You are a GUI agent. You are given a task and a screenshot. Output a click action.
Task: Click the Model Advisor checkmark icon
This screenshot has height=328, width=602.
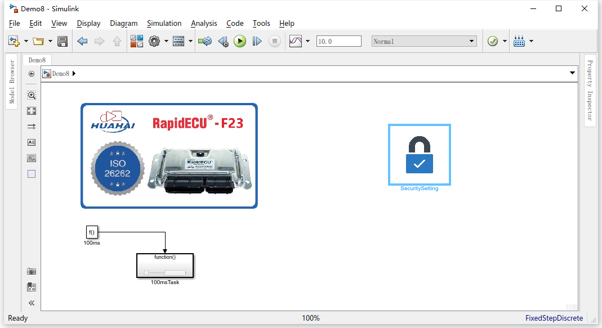pos(493,41)
